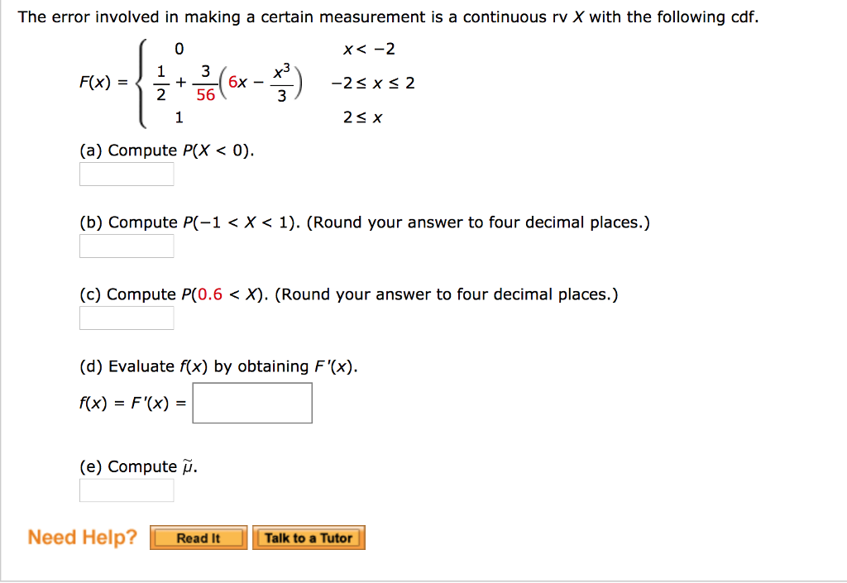Viewport: 847px width, 583px height.
Task: Click the 2 ≤ x condition text
Action: pyautogui.click(x=361, y=117)
